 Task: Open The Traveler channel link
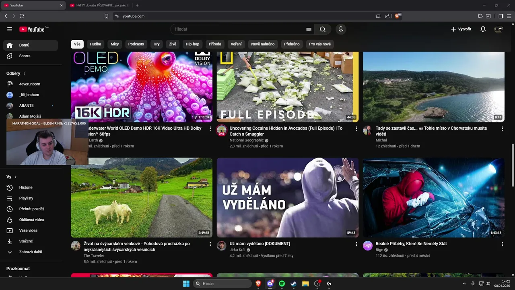[x=94, y=256]
